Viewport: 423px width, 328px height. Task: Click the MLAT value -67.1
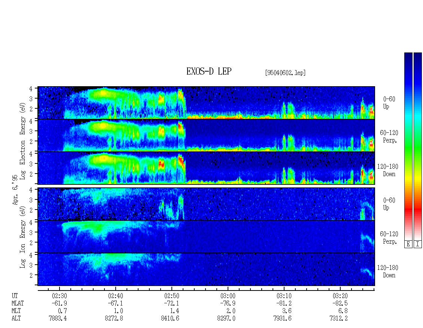pos(115,303)
